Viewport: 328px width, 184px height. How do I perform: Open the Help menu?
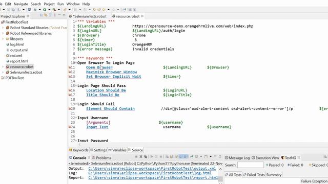click(x=86, y=4)
